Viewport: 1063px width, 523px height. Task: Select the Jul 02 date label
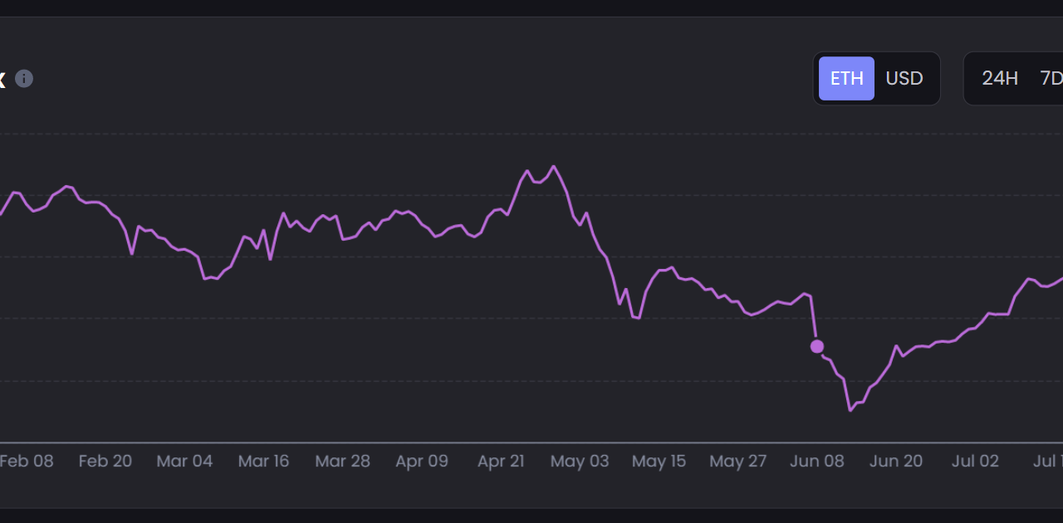(975, 461)
